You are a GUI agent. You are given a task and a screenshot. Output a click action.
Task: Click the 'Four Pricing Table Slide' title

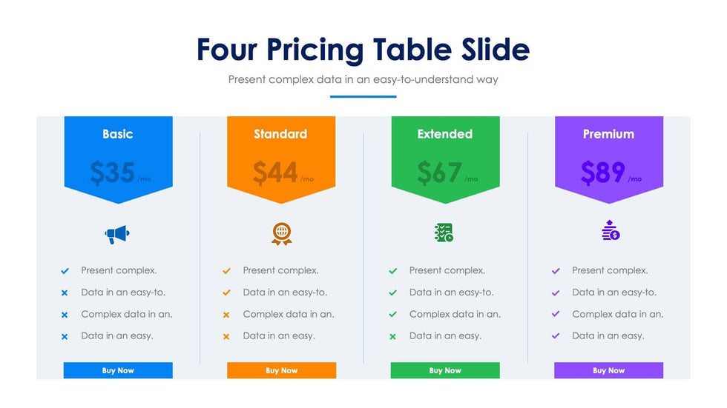(x=363, y=50)
